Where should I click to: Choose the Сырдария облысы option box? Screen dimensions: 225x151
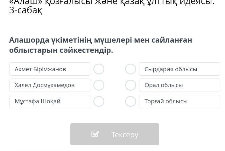click(x=179, y=69)
